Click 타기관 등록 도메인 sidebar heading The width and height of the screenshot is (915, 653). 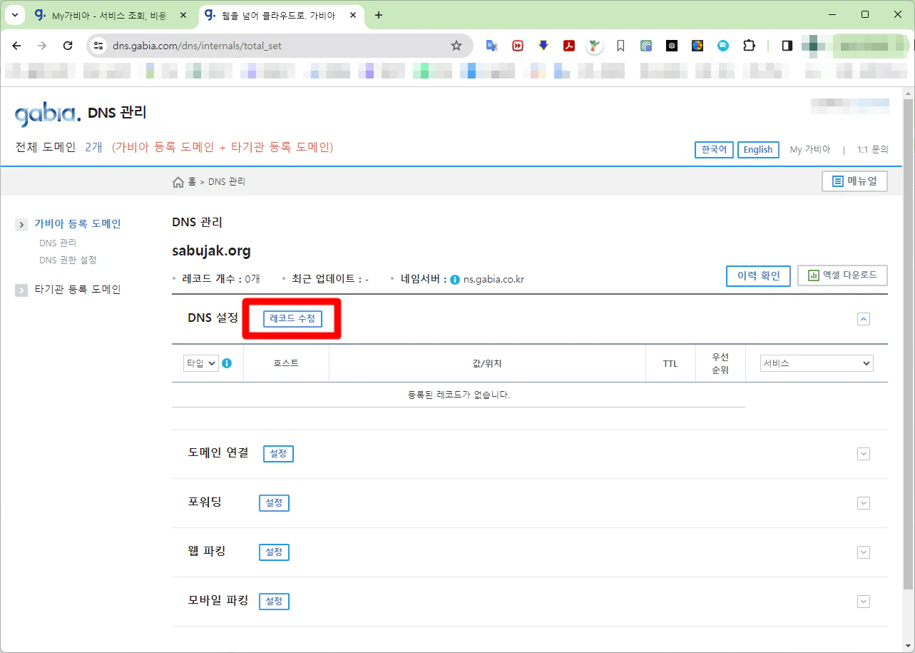tap(78, 290)
